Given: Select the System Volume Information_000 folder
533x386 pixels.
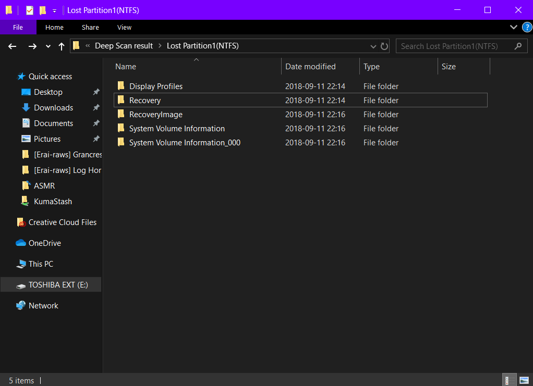Looking at the screenshot, I should pyautogui.click(x=300, y=143).
